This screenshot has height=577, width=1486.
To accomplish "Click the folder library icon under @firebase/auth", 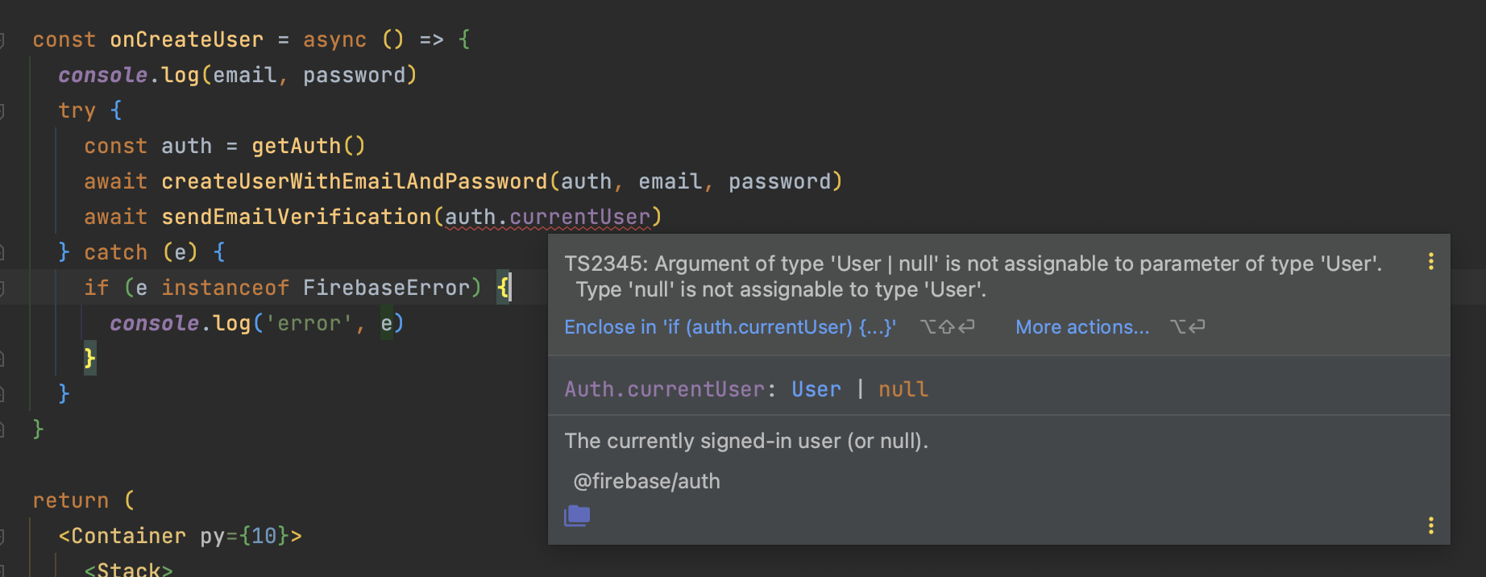I will click(x=577, y=515).
